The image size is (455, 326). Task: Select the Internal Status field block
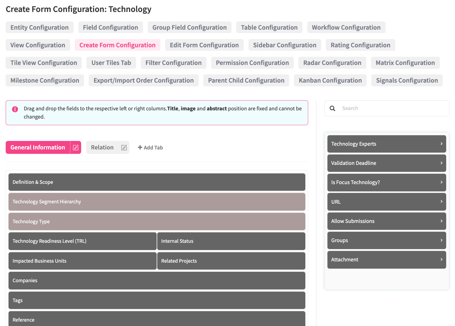coord(231,241)
